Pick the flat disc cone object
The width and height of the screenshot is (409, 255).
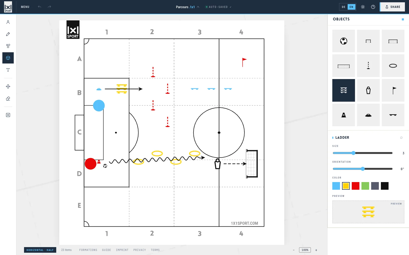click(368, 115)
